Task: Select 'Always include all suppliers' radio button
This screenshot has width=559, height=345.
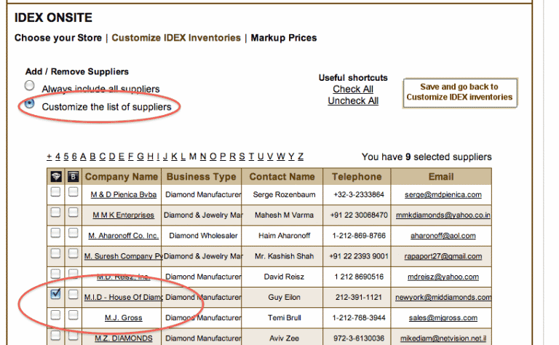Action: pos(30,86)
